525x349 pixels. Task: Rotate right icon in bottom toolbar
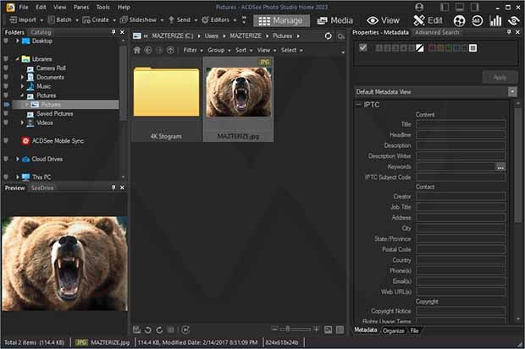coord(159,330)
